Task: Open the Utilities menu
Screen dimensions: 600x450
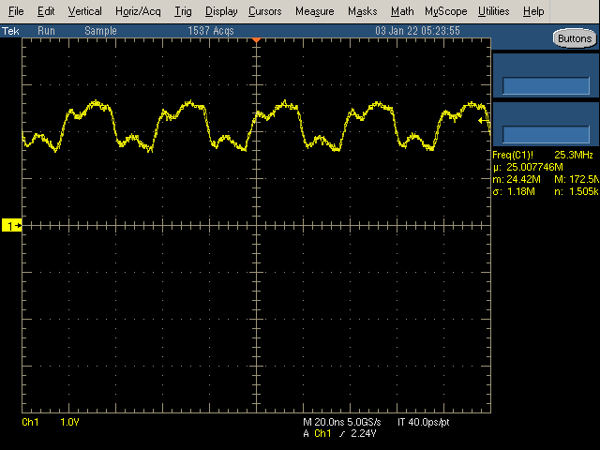Action: click(493, 11)
